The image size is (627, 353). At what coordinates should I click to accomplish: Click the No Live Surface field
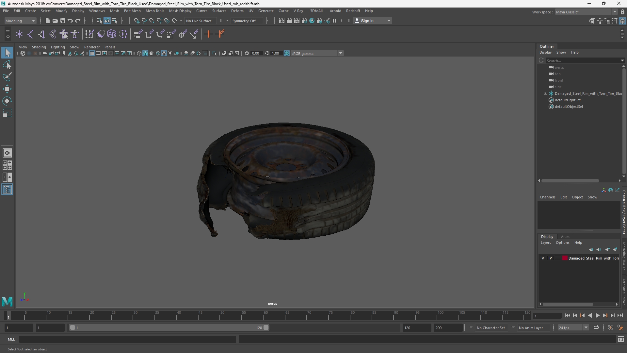[200, 21]
